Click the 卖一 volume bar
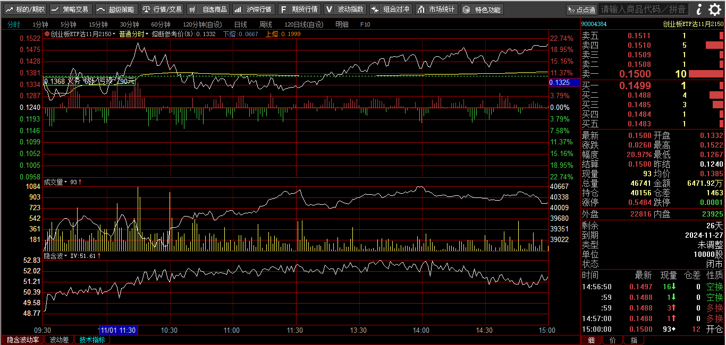This screenshot has height=345, width=726. (706, 74)
